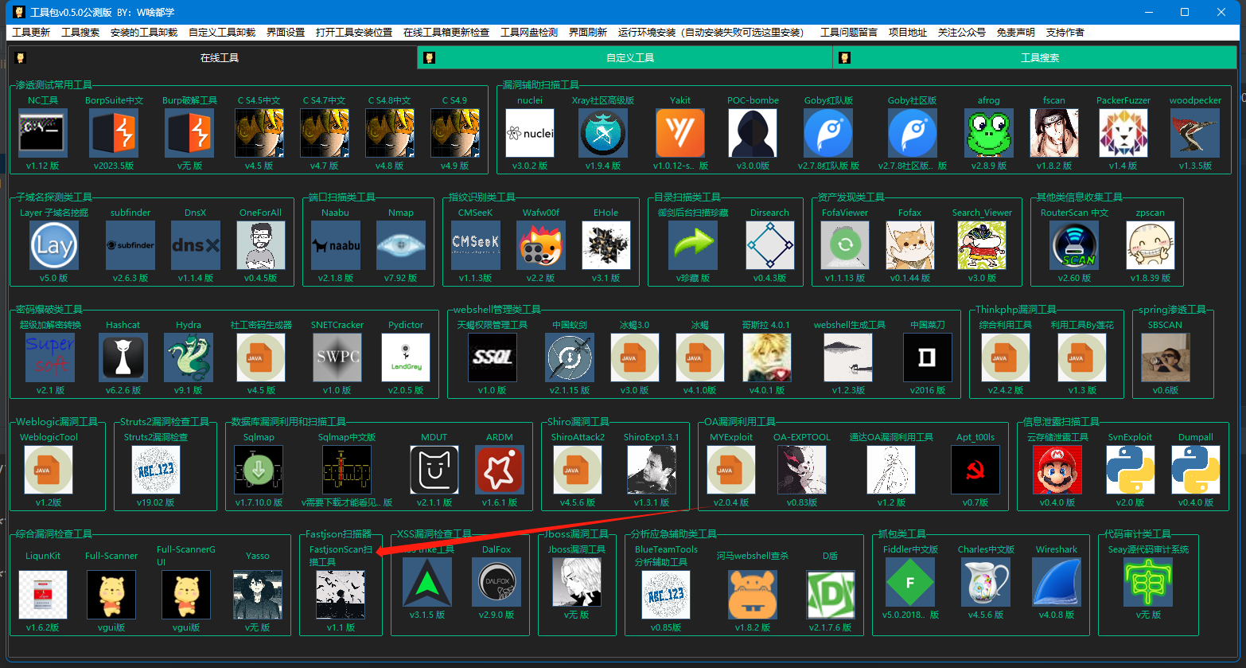Open the subfinder tool icon
The height and width of the screenshot is (668, 1246).
click(x=130, y=245)
